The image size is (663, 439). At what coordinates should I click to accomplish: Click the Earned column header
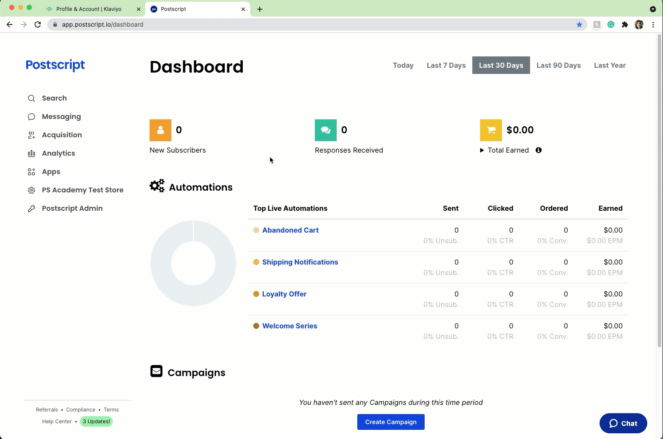610,208
